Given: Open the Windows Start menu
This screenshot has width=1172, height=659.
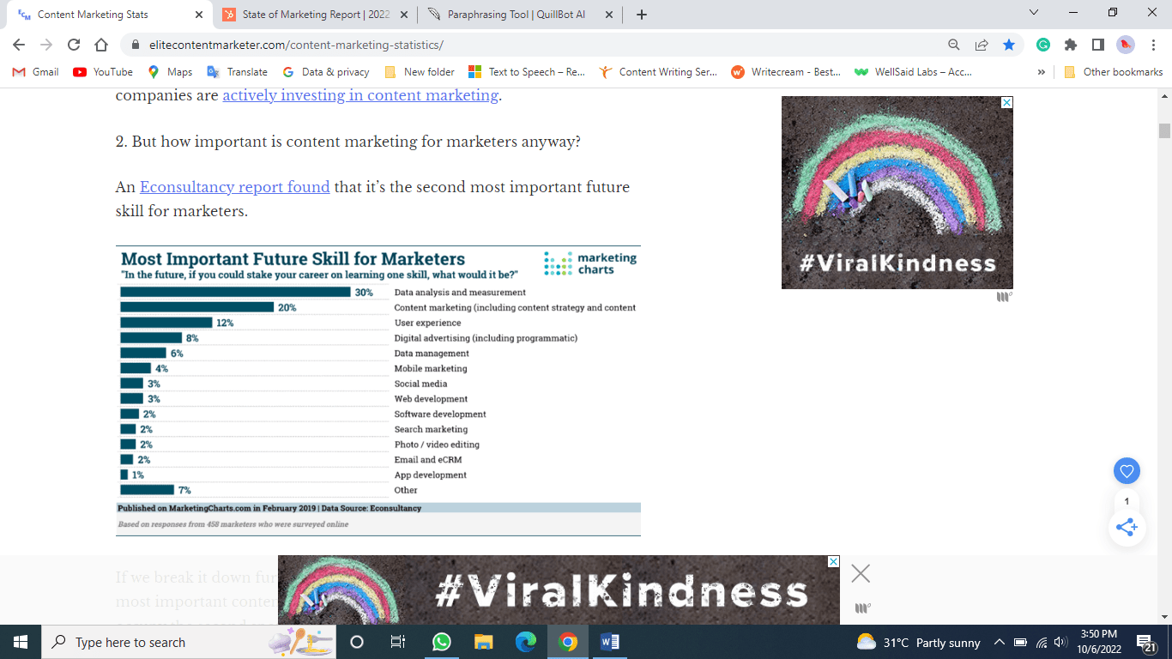Looking at the screenshot, I should [21, 642].
